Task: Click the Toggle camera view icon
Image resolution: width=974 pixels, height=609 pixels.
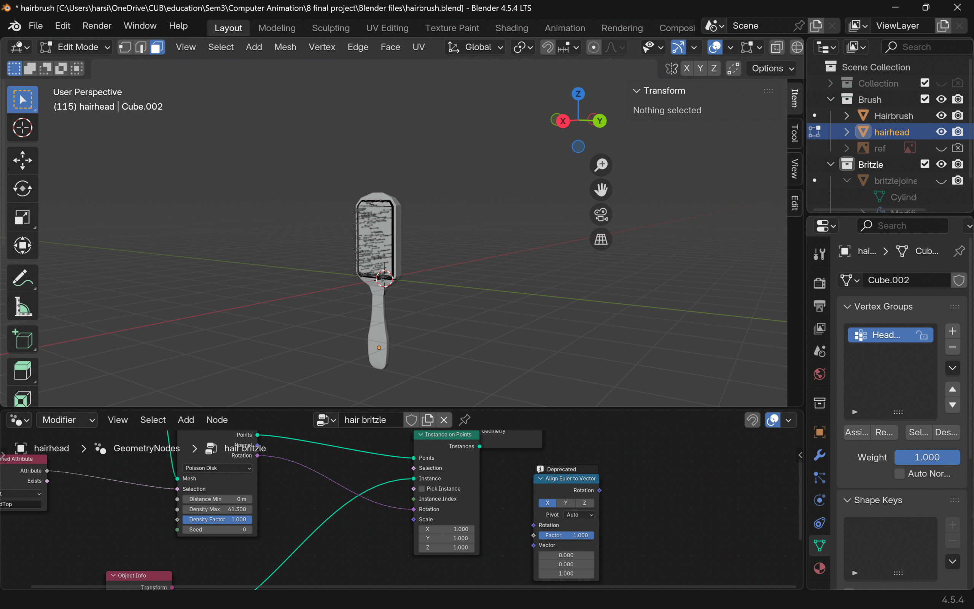Action: [600, 215]
